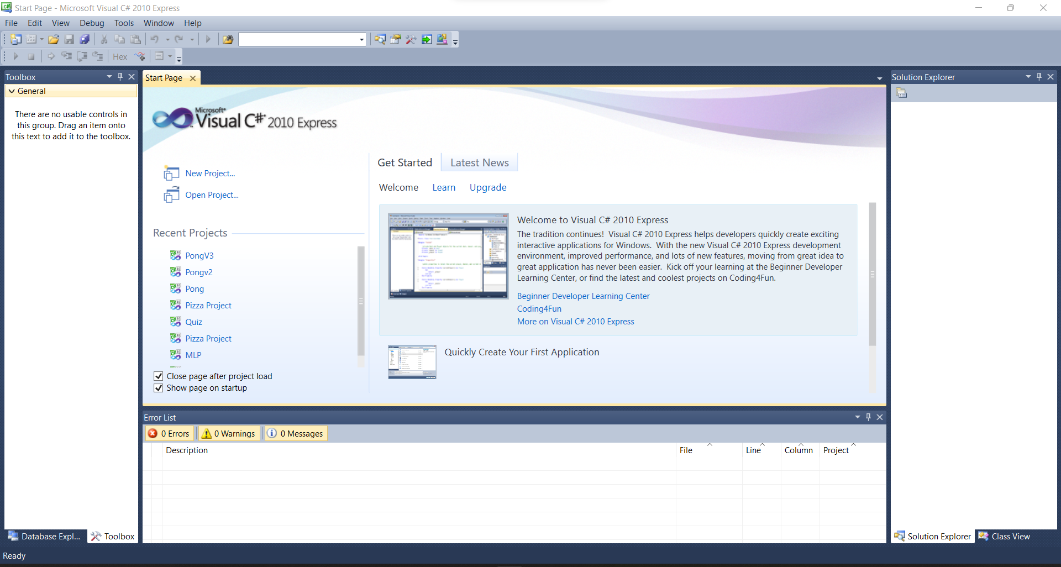
Task: Open the active documents dropdown beside the tab strip
Action: tap(880, 78)
